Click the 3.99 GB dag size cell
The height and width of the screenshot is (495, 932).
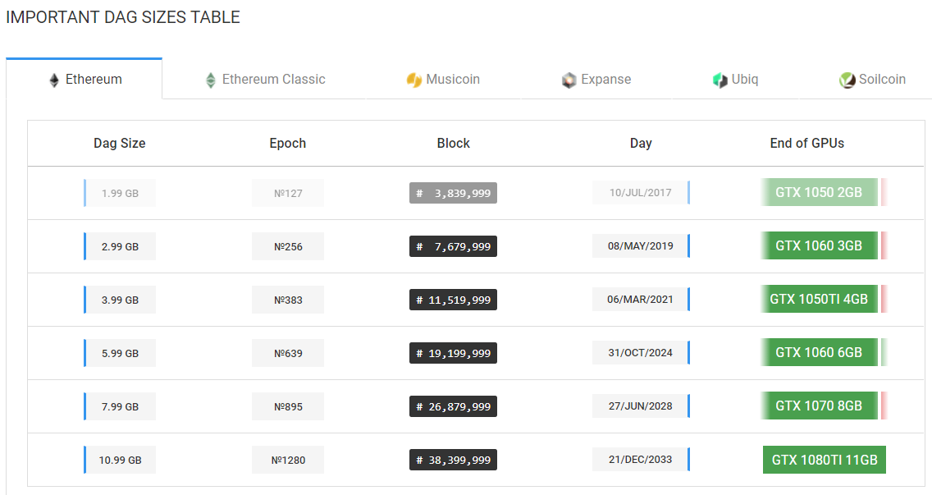(120, 300)
